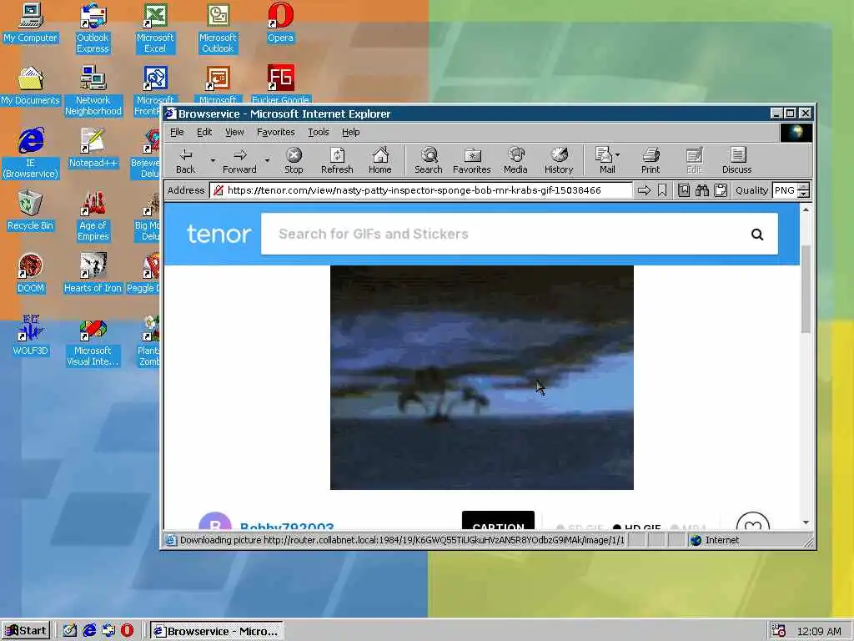Viewport: 854px width, 641px height.
Task: Open the My Documents desktop folder
Action: click(x=30, y=86)
